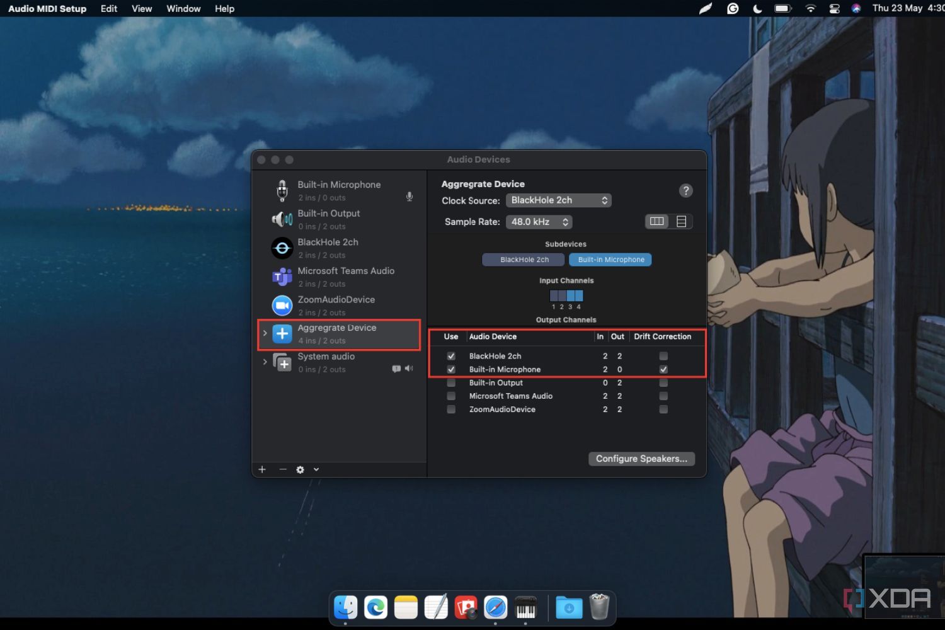
Task: Check Use for ZoomAudioDevice
Action: click(451, 409)
